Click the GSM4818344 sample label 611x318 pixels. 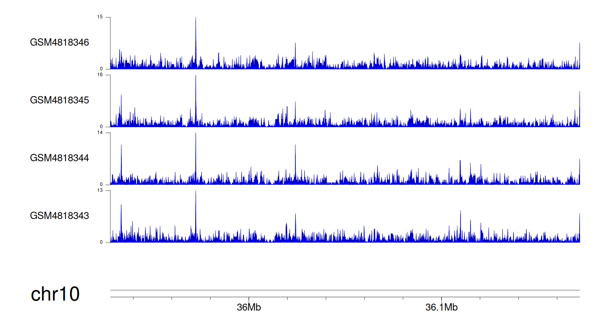click(x=59, y=158)
